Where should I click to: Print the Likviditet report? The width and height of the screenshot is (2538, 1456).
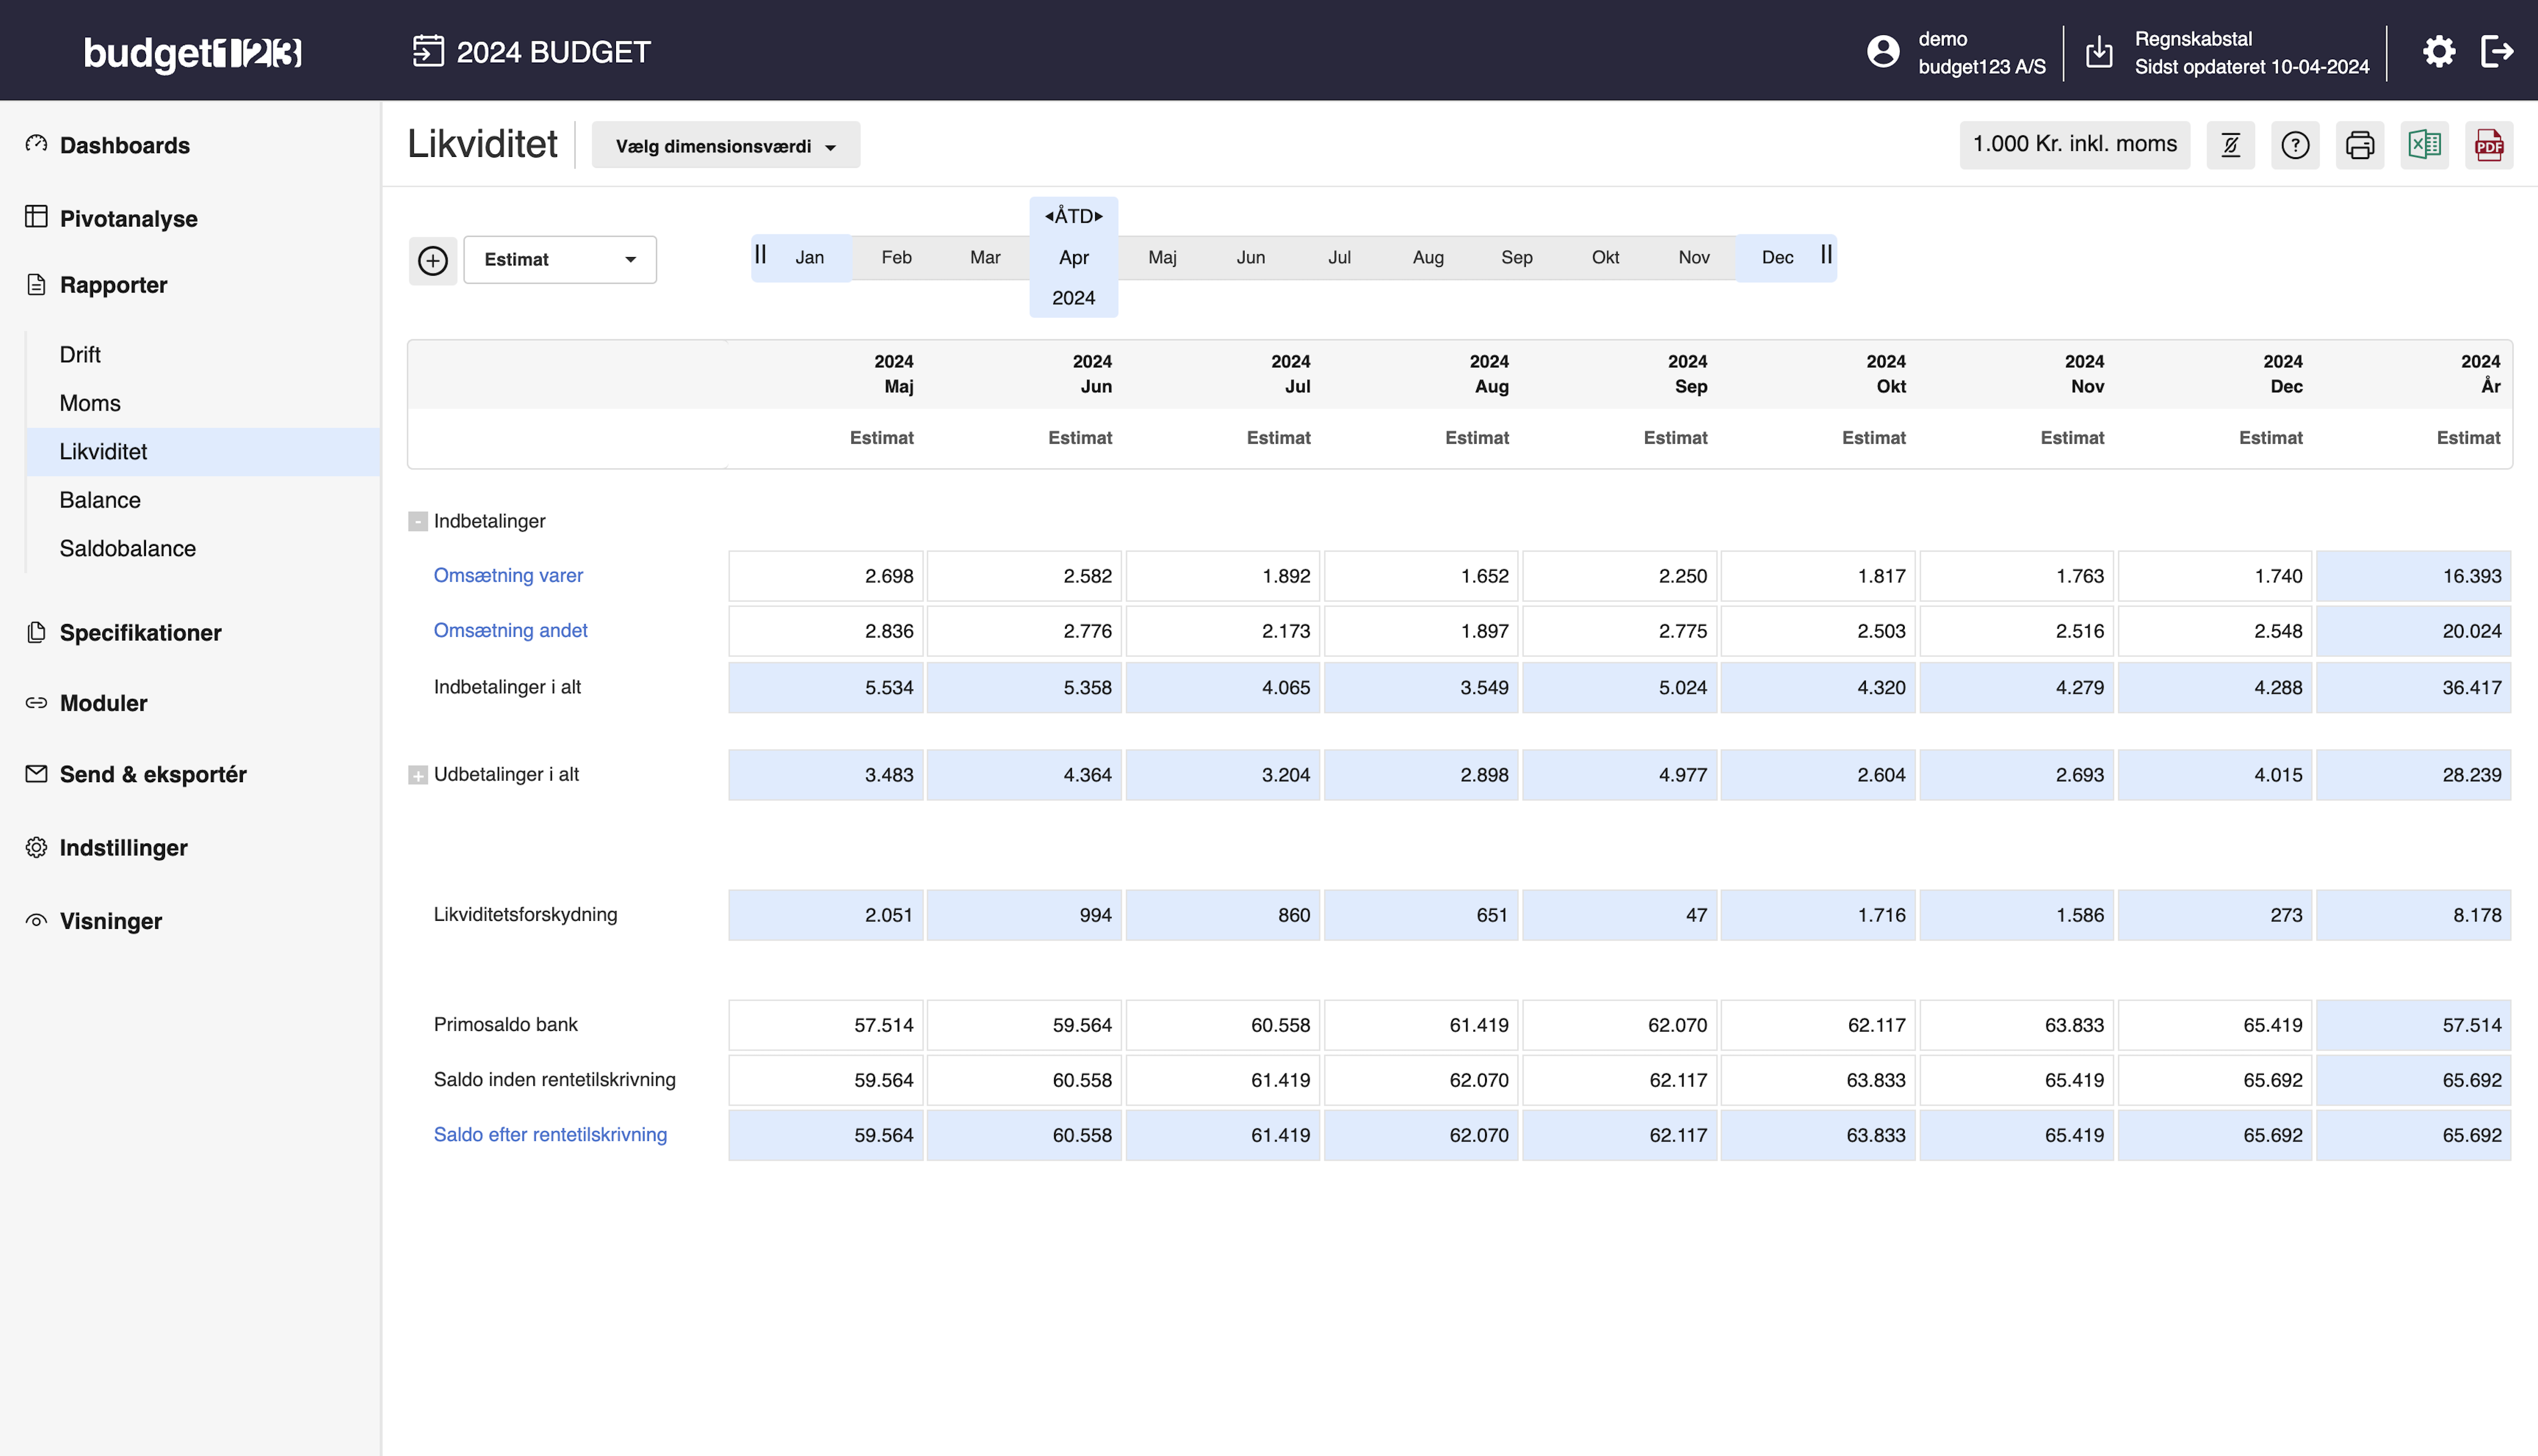[2360, 145]
